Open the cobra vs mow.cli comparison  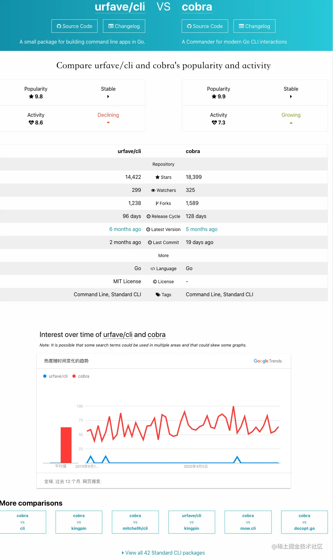(x=248, y=522)
